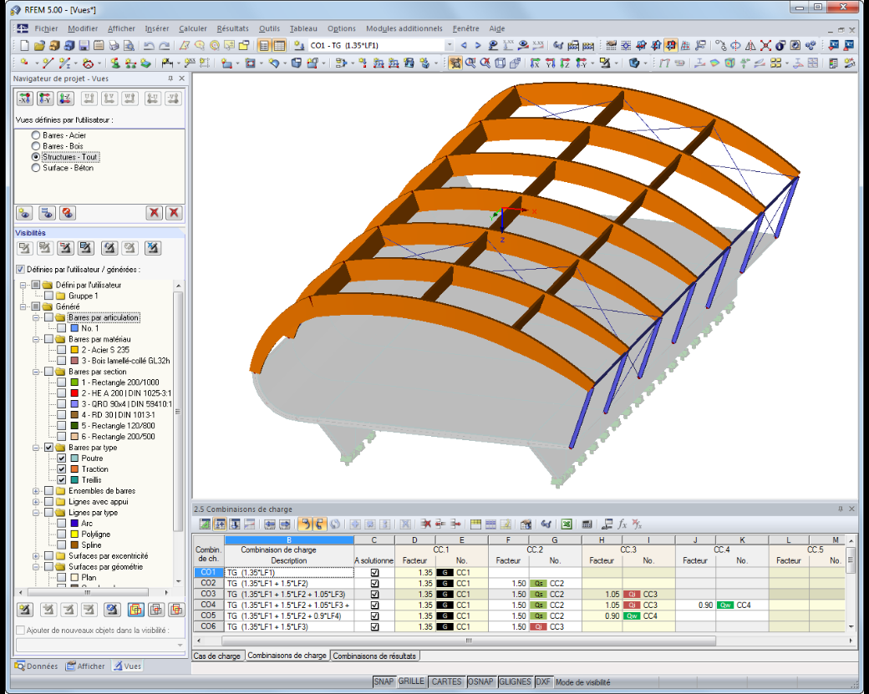Toggle GLIGNES in the status bar
Viewport: 869px width, 694px height.
click(515, 681)
